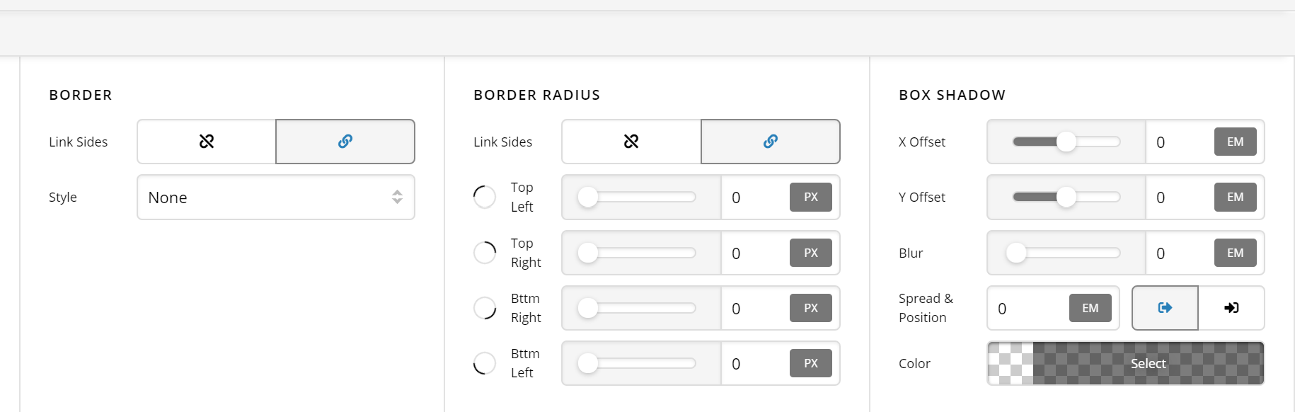Change the Bttm Left PX unit

[x=811, y=363]
